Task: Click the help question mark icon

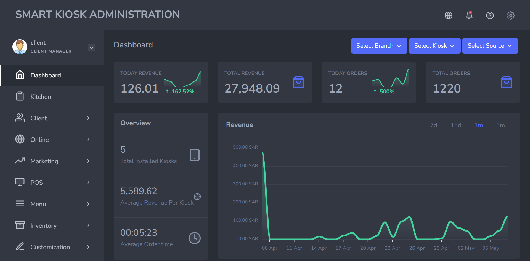Action: [x=490, y=15]
